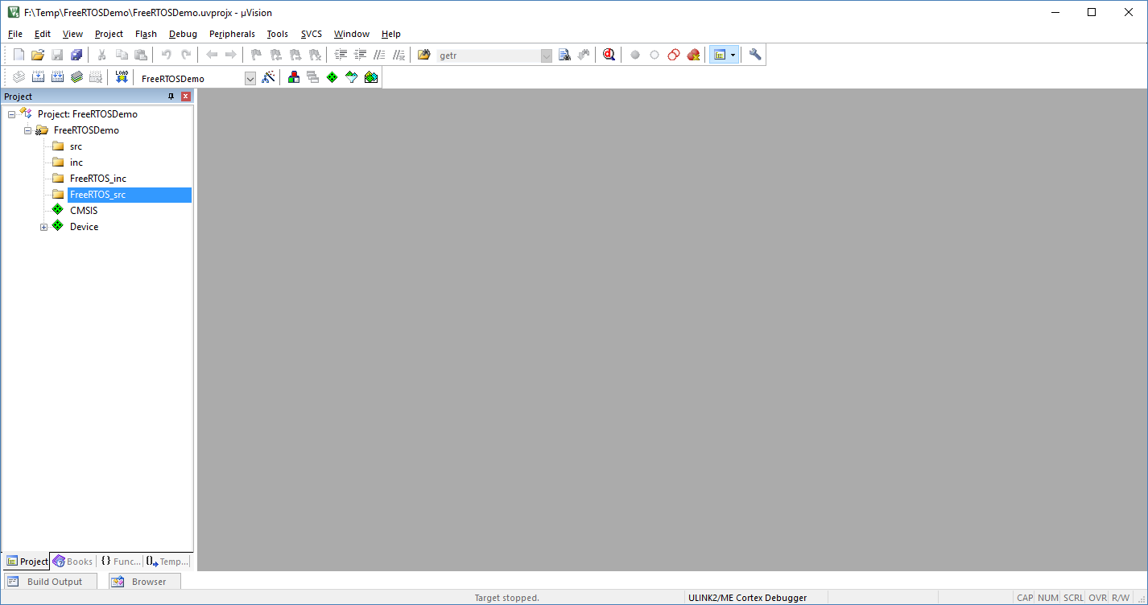Click the Save icon

pos(57,55)
